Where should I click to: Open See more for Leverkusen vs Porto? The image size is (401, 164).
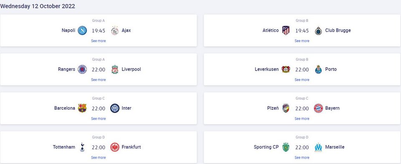click(x=302, y=80)
